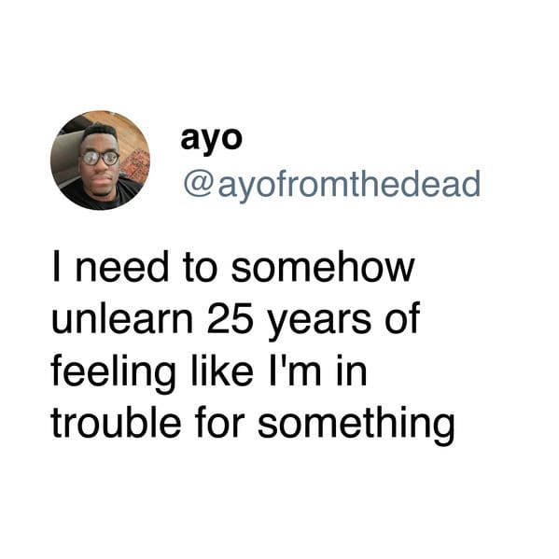Click the word "feeling" in the tweet
The height and width of the screenshot is (559, 559).
(x=113, y=373)
